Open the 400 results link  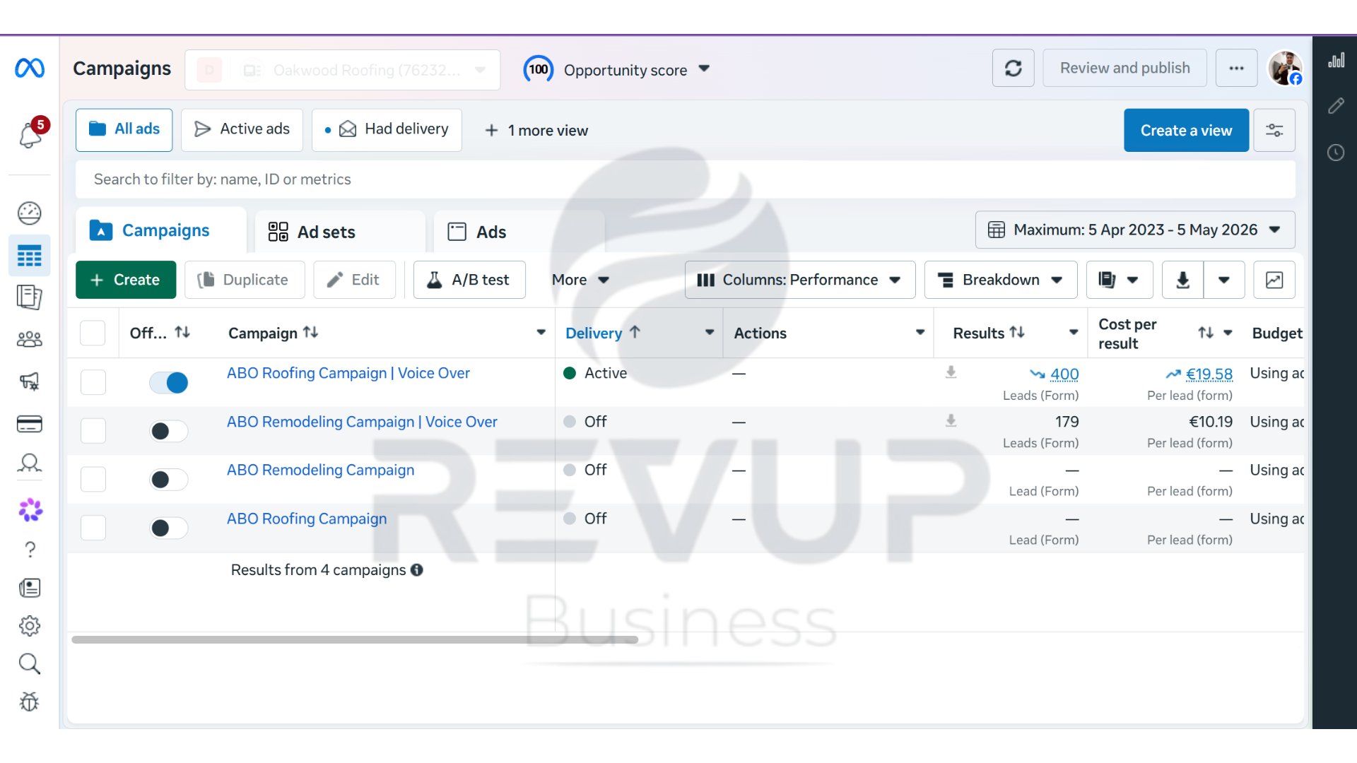click(x=1064, y=374)
